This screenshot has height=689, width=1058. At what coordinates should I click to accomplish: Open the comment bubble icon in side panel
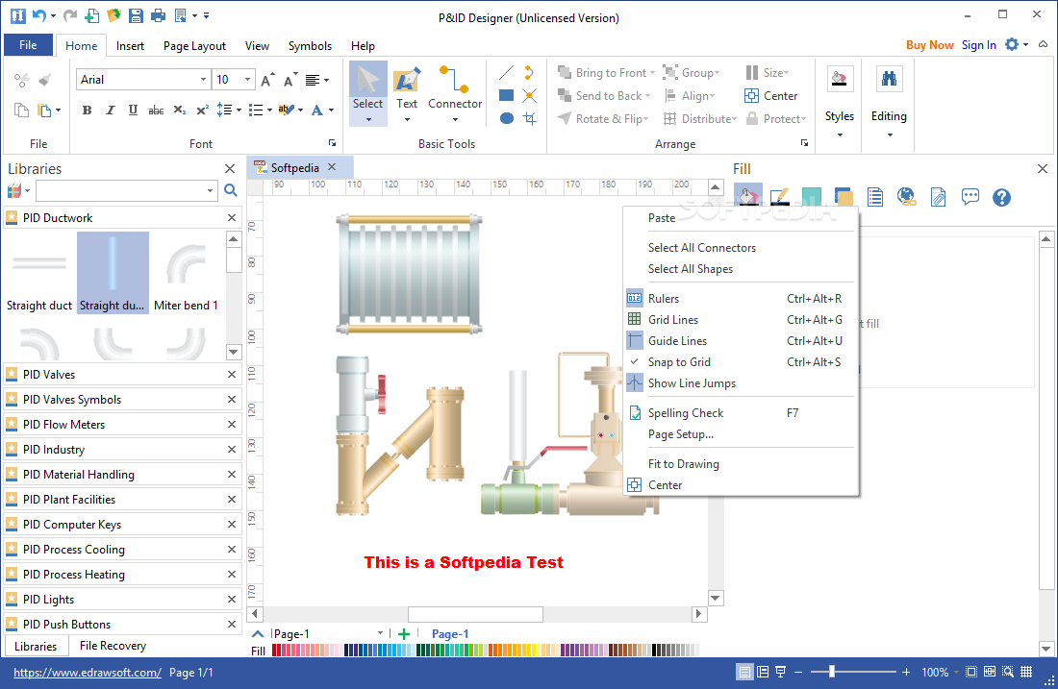(x=970, y=197)
